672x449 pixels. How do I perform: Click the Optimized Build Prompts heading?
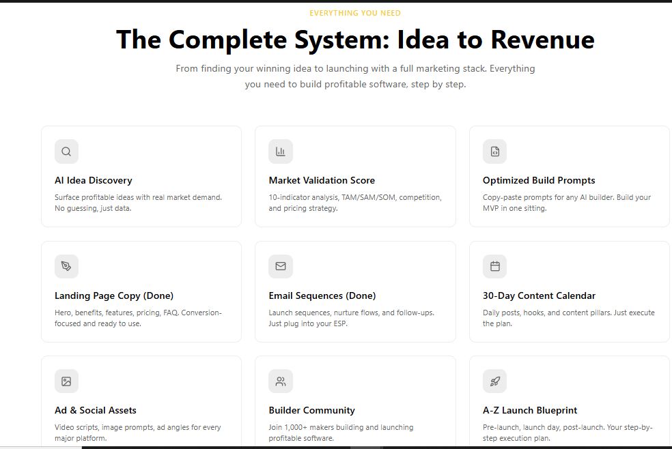(539, 180)
